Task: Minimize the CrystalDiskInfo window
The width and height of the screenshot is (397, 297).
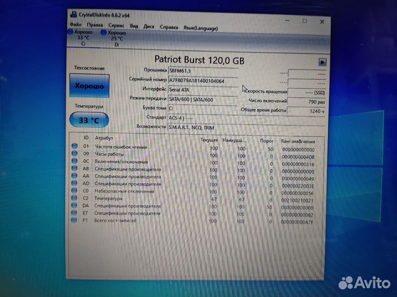Action: pos(287,20)
